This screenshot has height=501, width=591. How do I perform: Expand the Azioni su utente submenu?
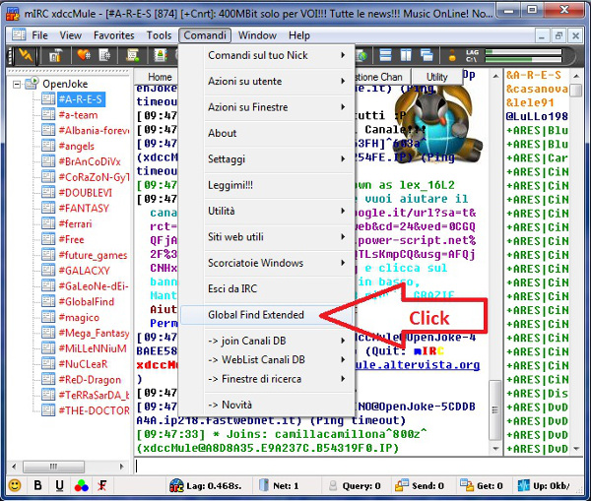(x=266, y=81)
